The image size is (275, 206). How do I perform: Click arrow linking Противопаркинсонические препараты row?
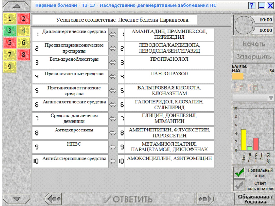pos(113,48)
